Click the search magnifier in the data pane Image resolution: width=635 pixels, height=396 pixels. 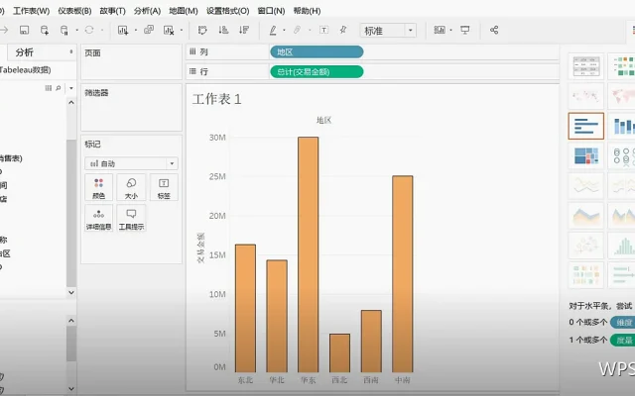click(x=59, y=88)
